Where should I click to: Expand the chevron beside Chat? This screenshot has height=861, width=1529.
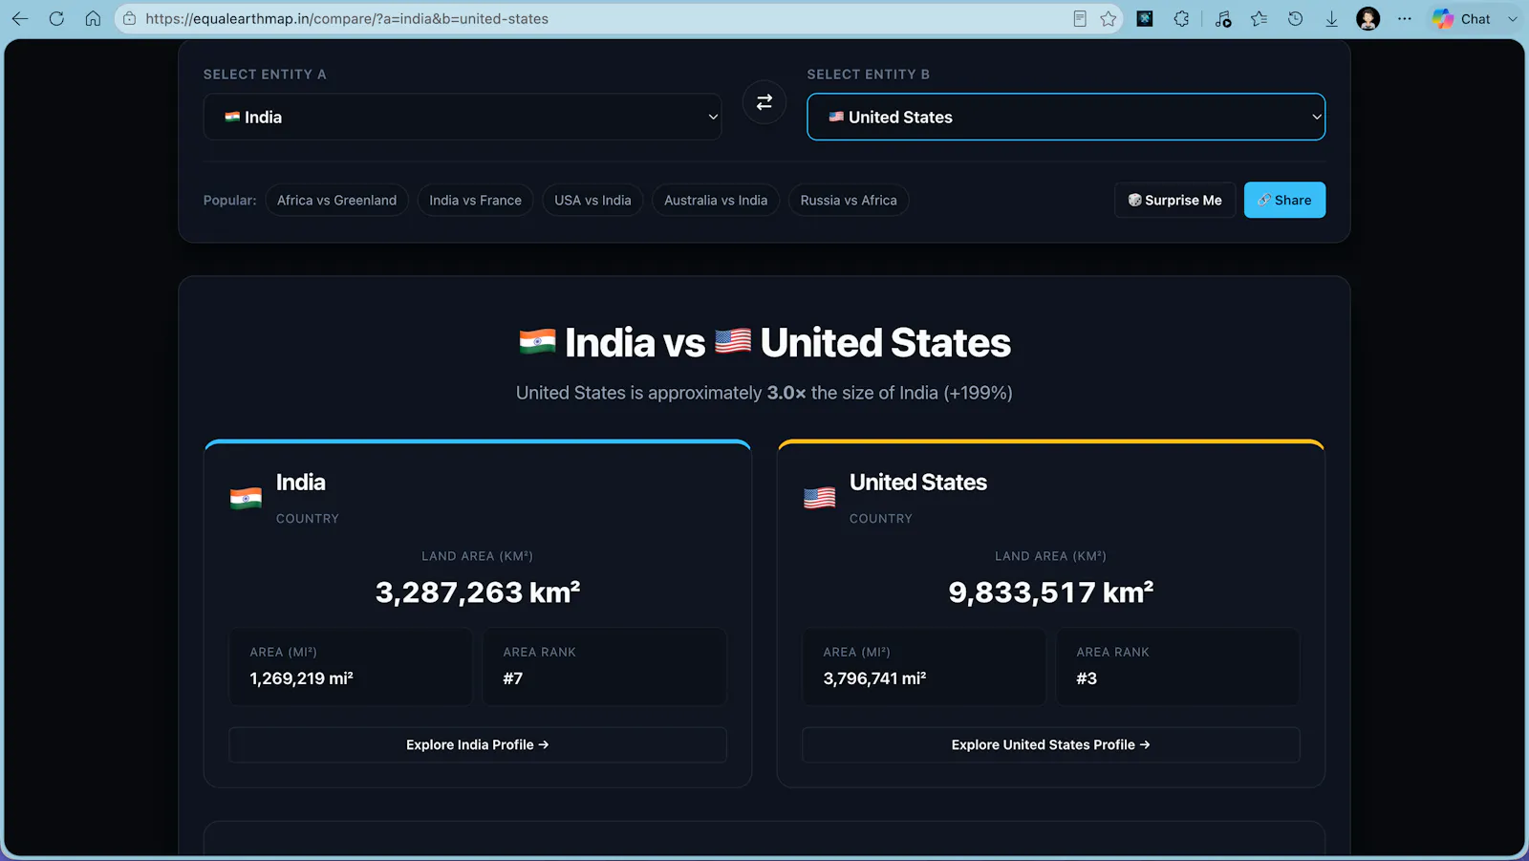[1512, 19]
